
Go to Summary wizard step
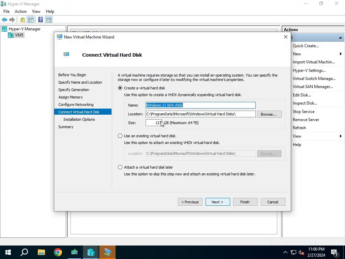[x=66, y=127]
